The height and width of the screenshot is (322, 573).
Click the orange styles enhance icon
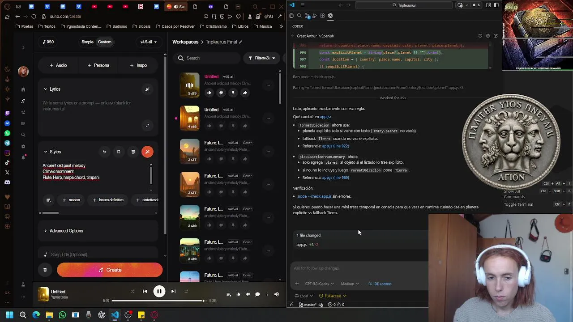[x=147, y=152]
